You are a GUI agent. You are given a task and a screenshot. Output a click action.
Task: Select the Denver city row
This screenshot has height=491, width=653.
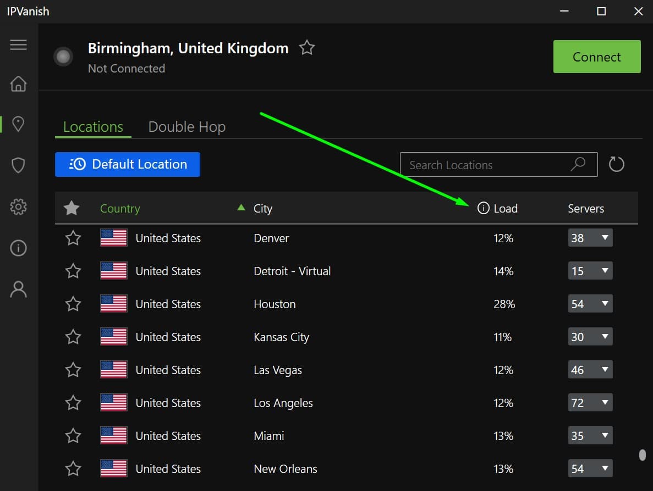click(347, 238)
